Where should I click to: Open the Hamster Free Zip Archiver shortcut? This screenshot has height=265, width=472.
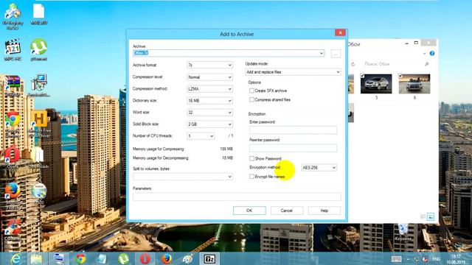pyautogui.click(x=39, y=124)
